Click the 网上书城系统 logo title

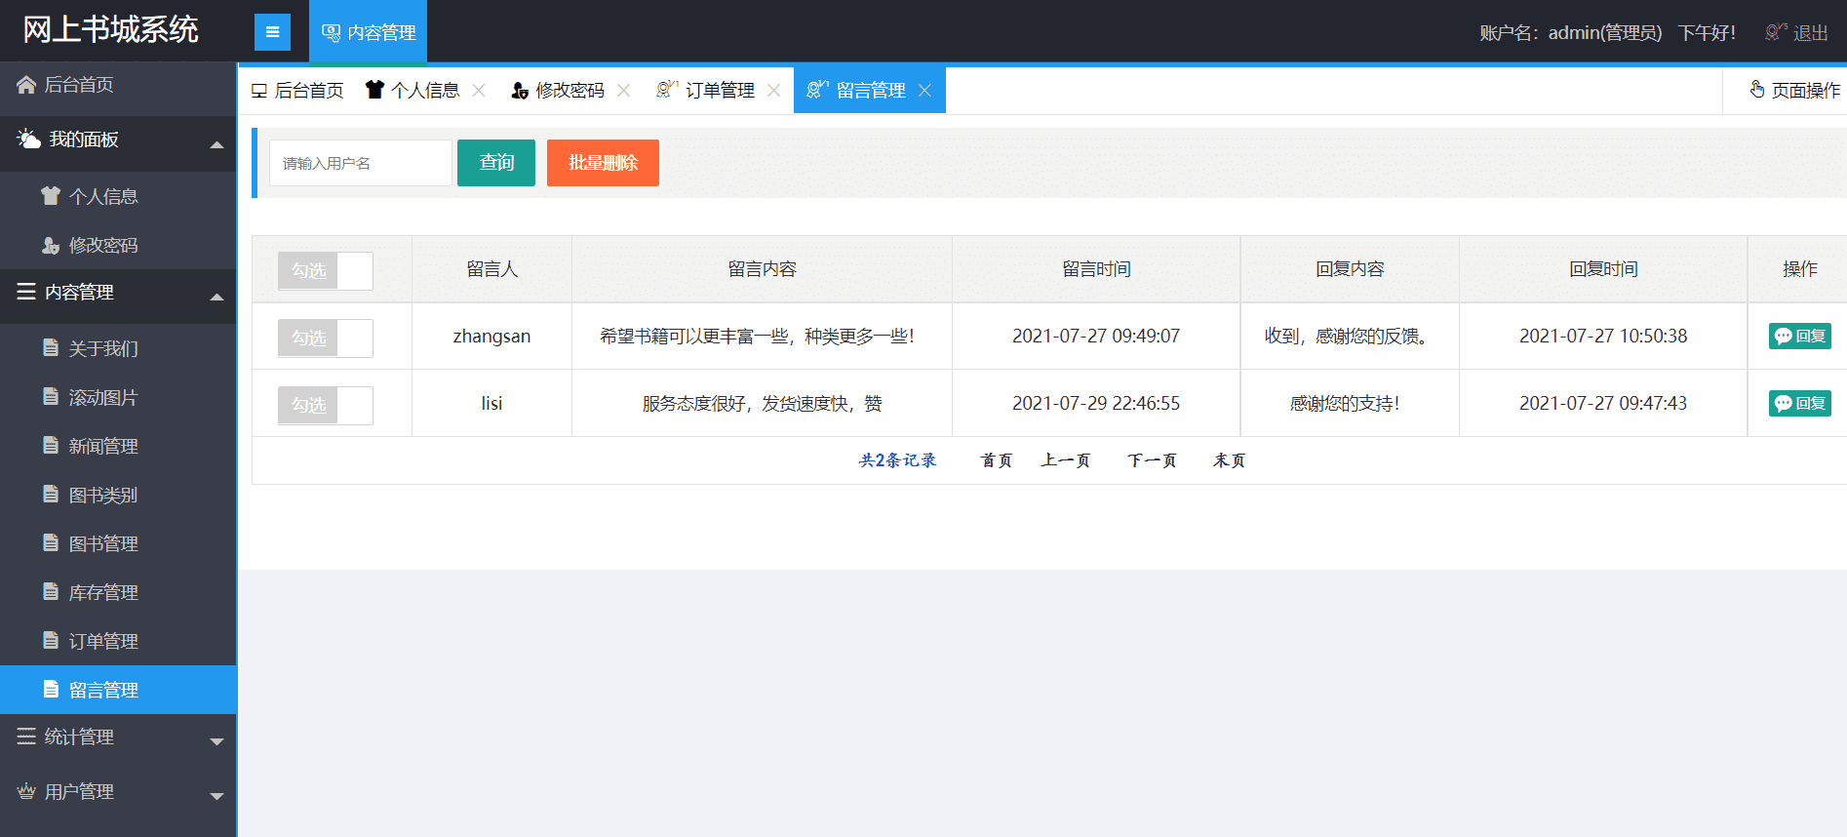pyautogui.click(x=110, y=30)
